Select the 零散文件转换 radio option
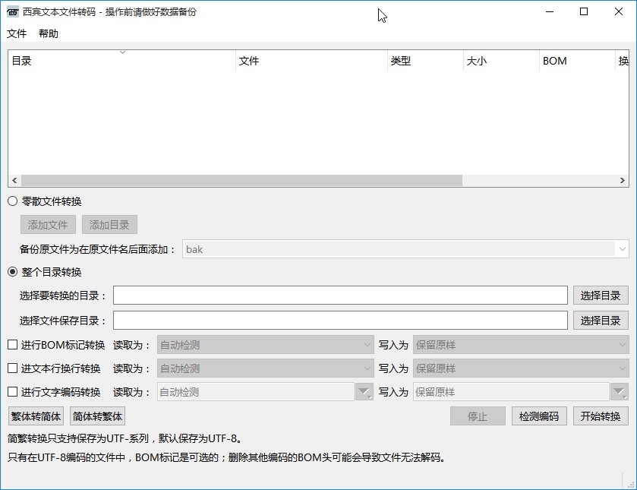 pyautogui.click(x=12, y=201)
